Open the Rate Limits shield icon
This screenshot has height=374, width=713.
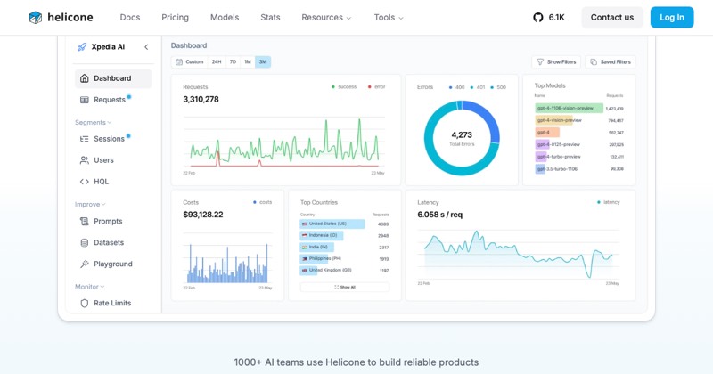85,303
